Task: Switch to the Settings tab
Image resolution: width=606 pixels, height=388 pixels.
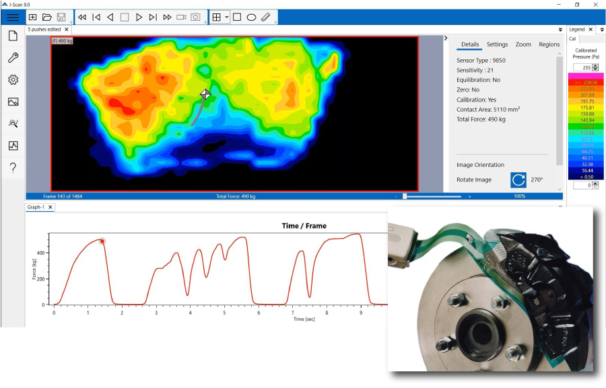Action: click(x=497, y=44)
